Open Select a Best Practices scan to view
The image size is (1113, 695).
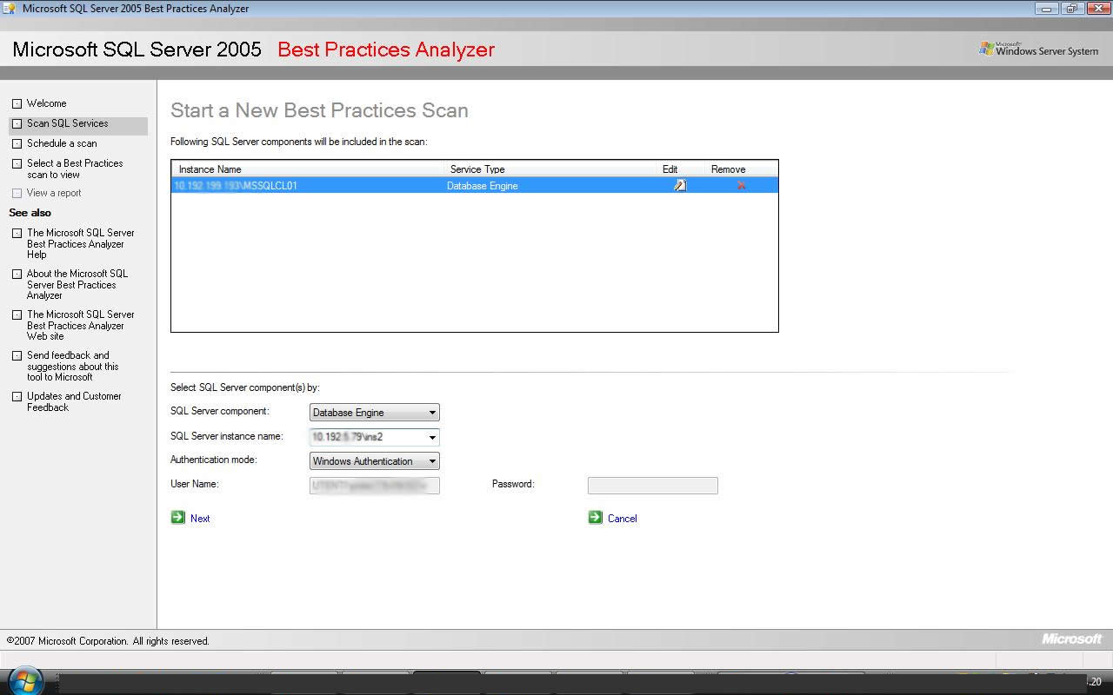coord(75,169)
